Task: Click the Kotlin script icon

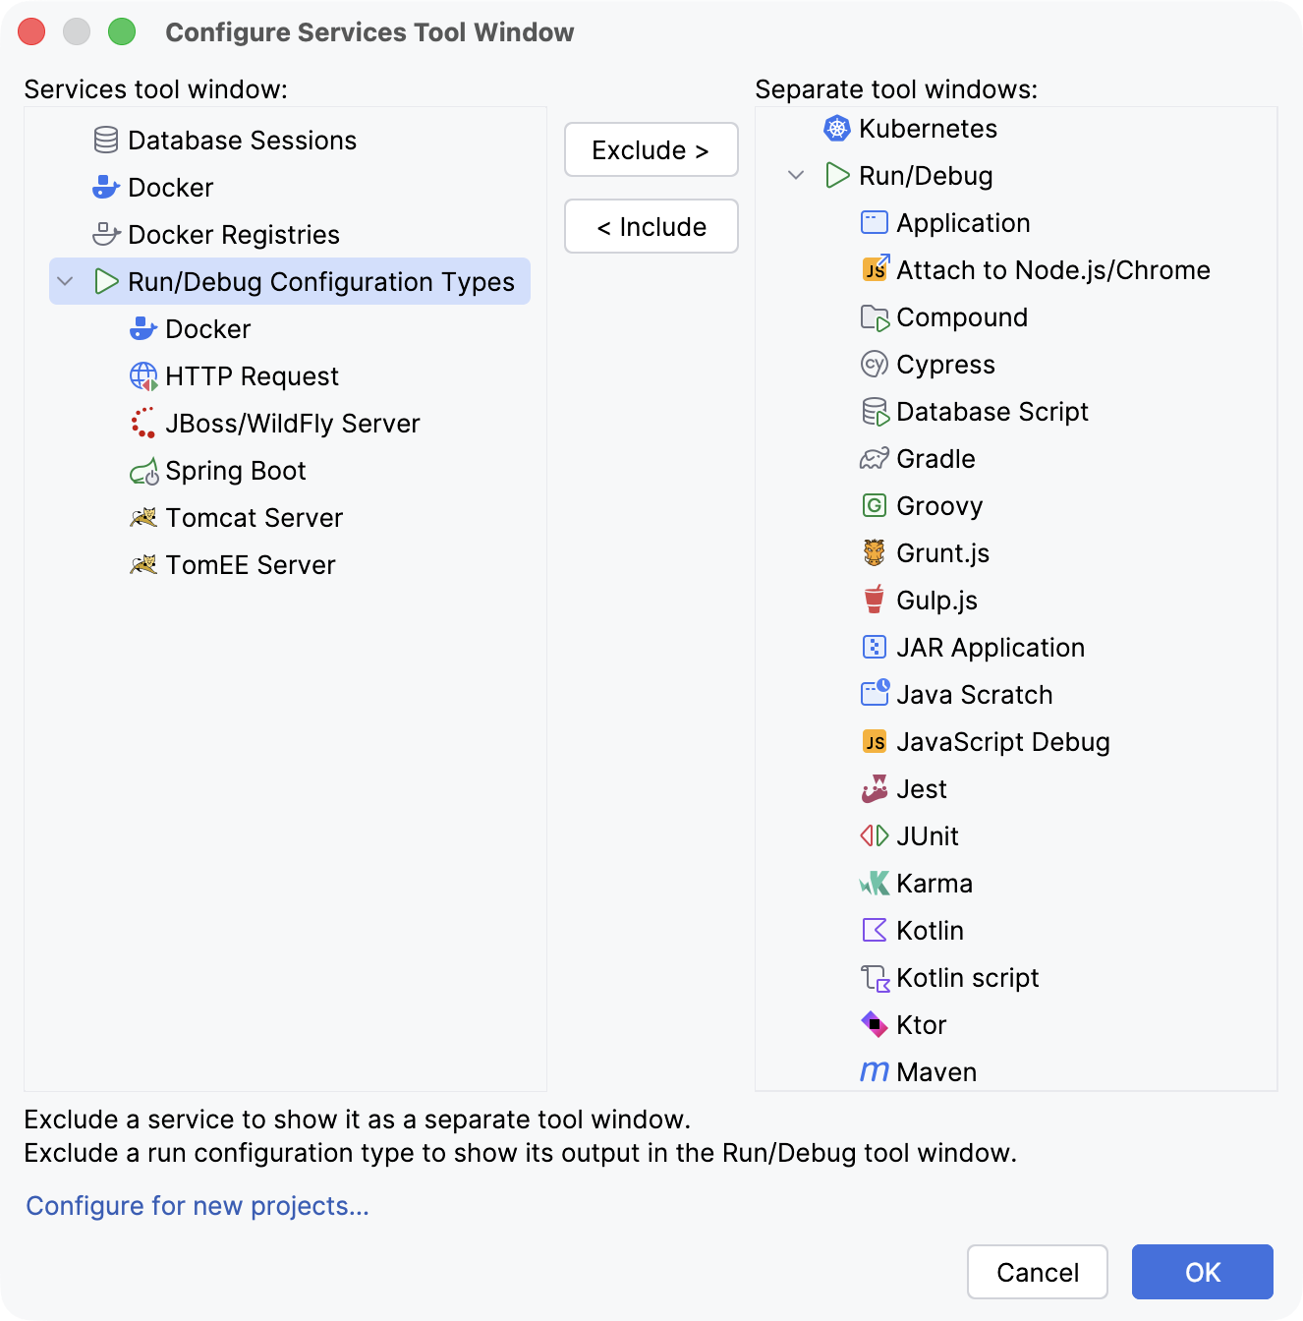Action: (x=875, y=978)
